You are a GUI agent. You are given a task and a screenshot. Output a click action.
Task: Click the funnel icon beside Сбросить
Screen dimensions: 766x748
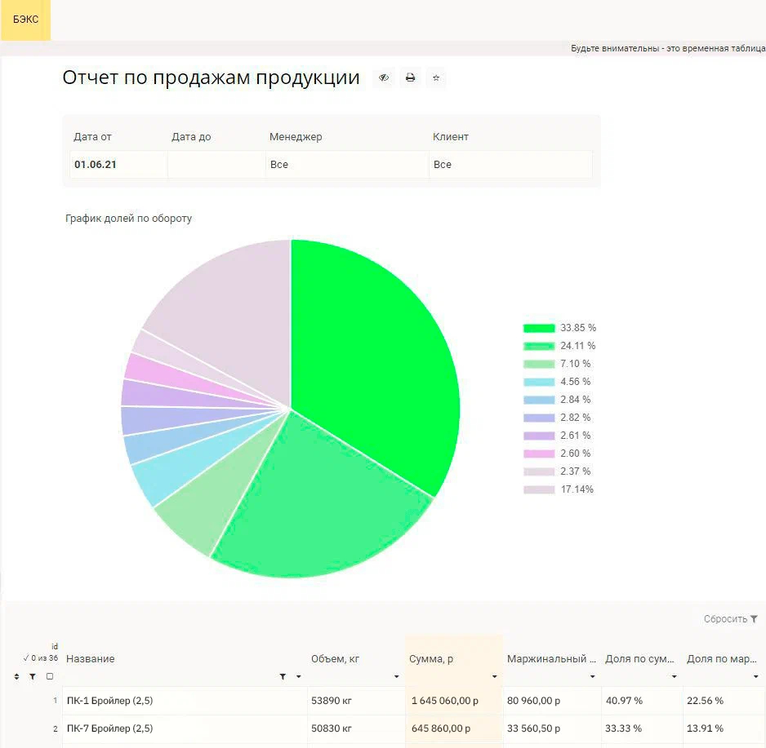coord(754,619)
